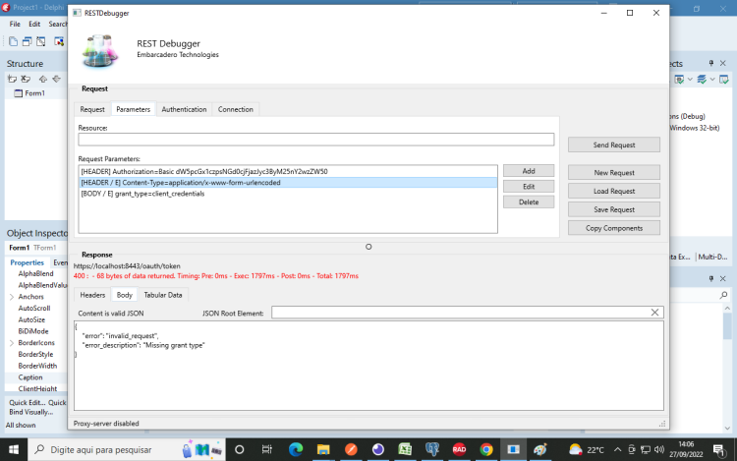Click the layered-stack checkmark icon in Projects toolbar
Image resolution: width=737 pixels, height=461 pixels.
(702, 80)
